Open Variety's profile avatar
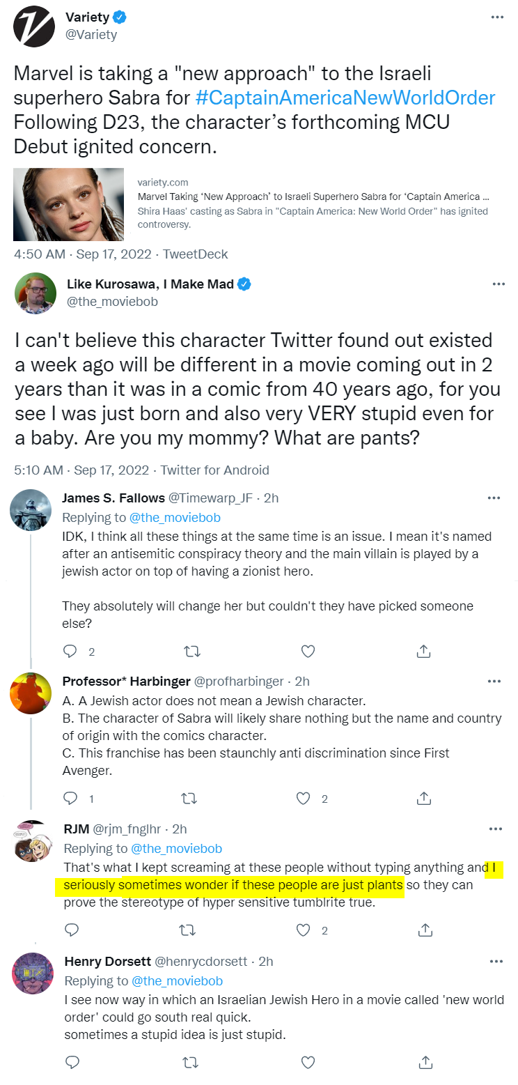The height and width of the screenshot is (1085, 518). pos(34,26)
